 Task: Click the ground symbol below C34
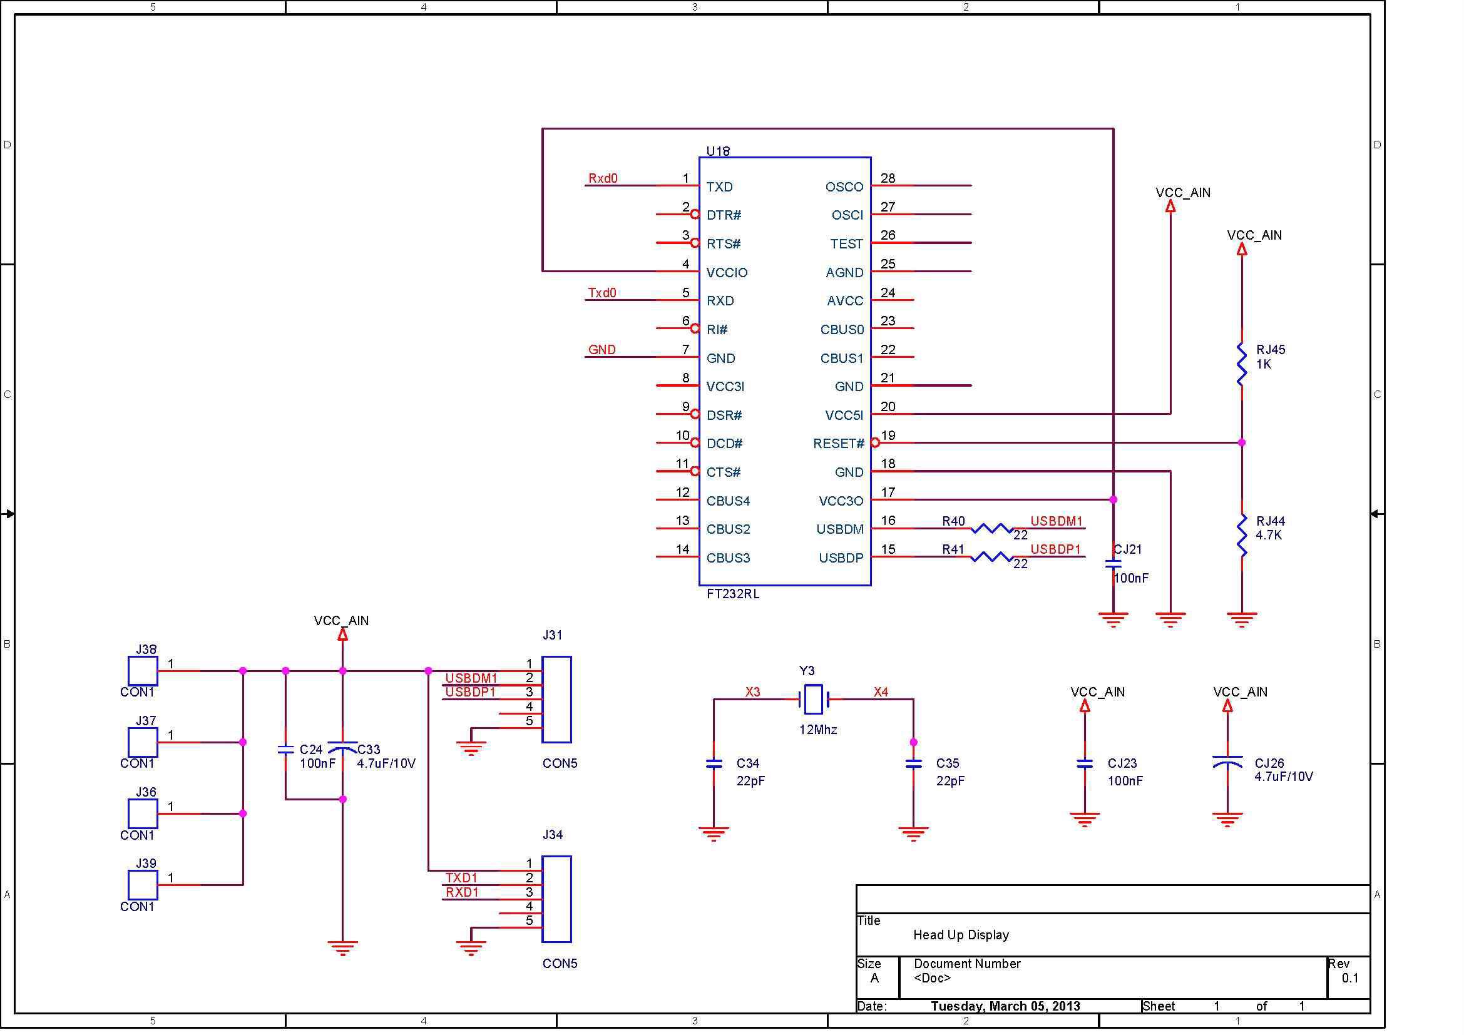point(714,834)
